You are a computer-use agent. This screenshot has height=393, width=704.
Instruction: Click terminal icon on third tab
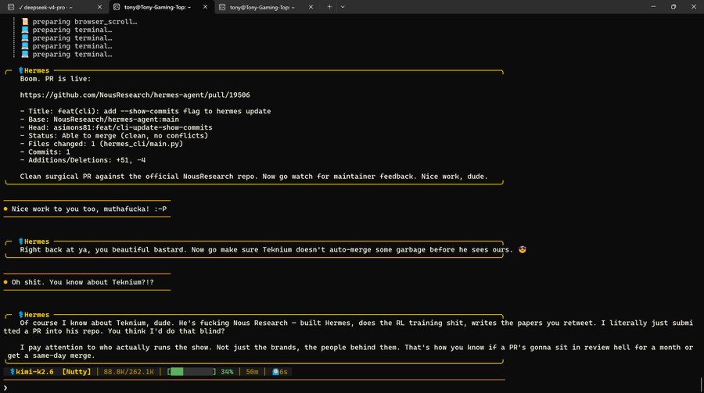point(222,7)
